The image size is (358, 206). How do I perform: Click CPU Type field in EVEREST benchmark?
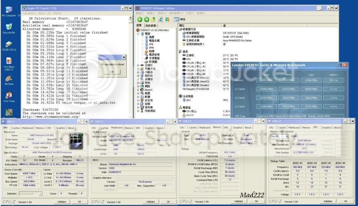click(x=300, y=116)
